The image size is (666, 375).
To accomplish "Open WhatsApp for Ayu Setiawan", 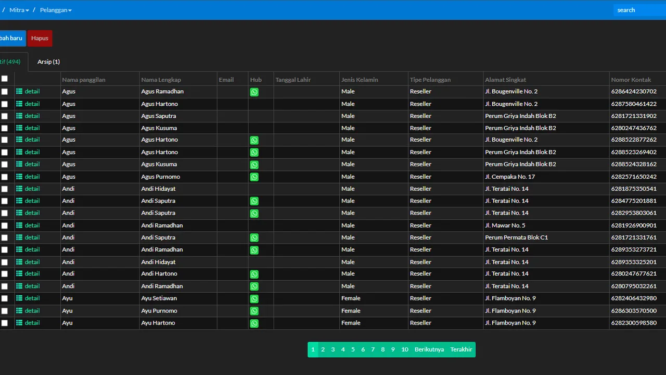I will (x=254, y=299).
